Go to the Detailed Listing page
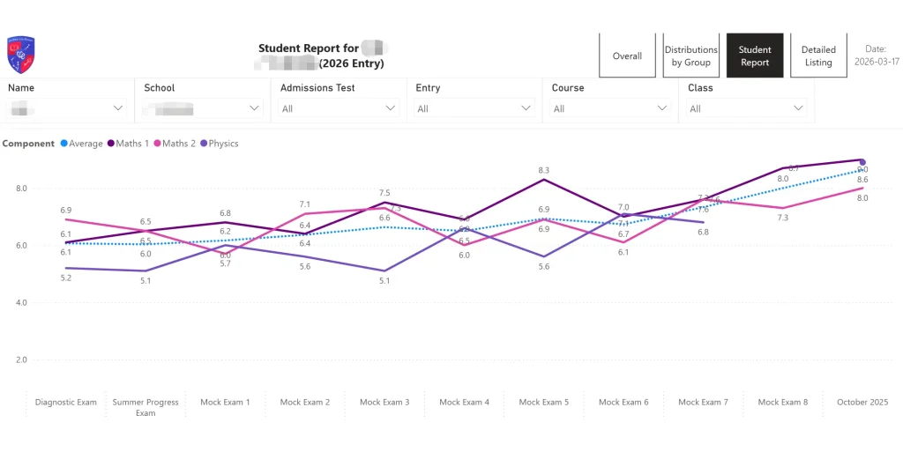Image resolution: width=903 pixels, height=452 pixels. 818,56
